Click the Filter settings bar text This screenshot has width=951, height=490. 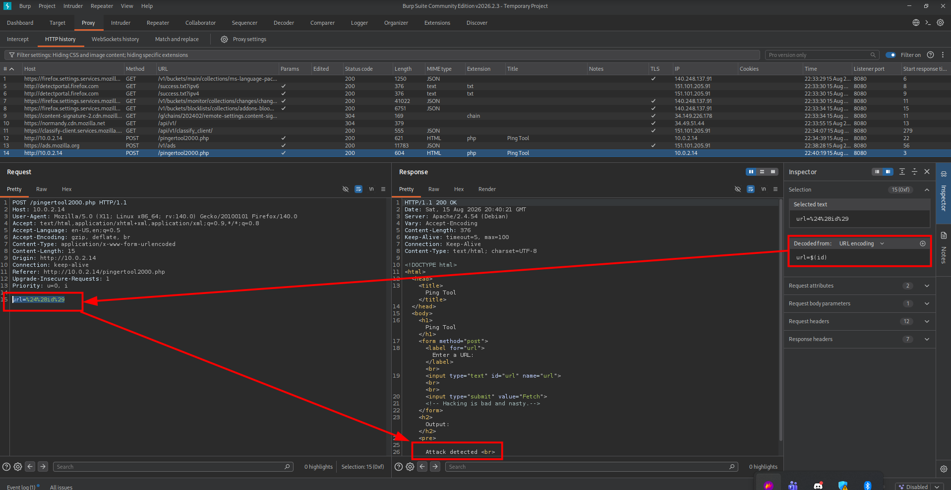pyautogui.click(x=102, y=55)
